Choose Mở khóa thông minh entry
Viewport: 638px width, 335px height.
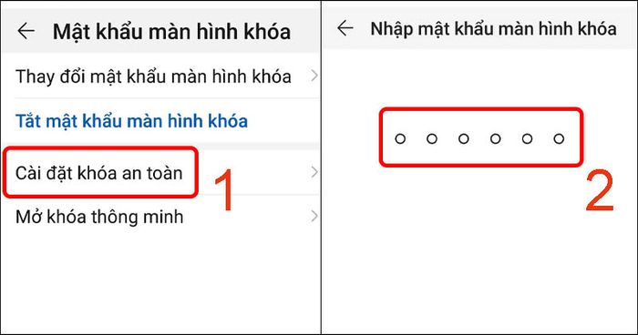click(x=160, y=217)
